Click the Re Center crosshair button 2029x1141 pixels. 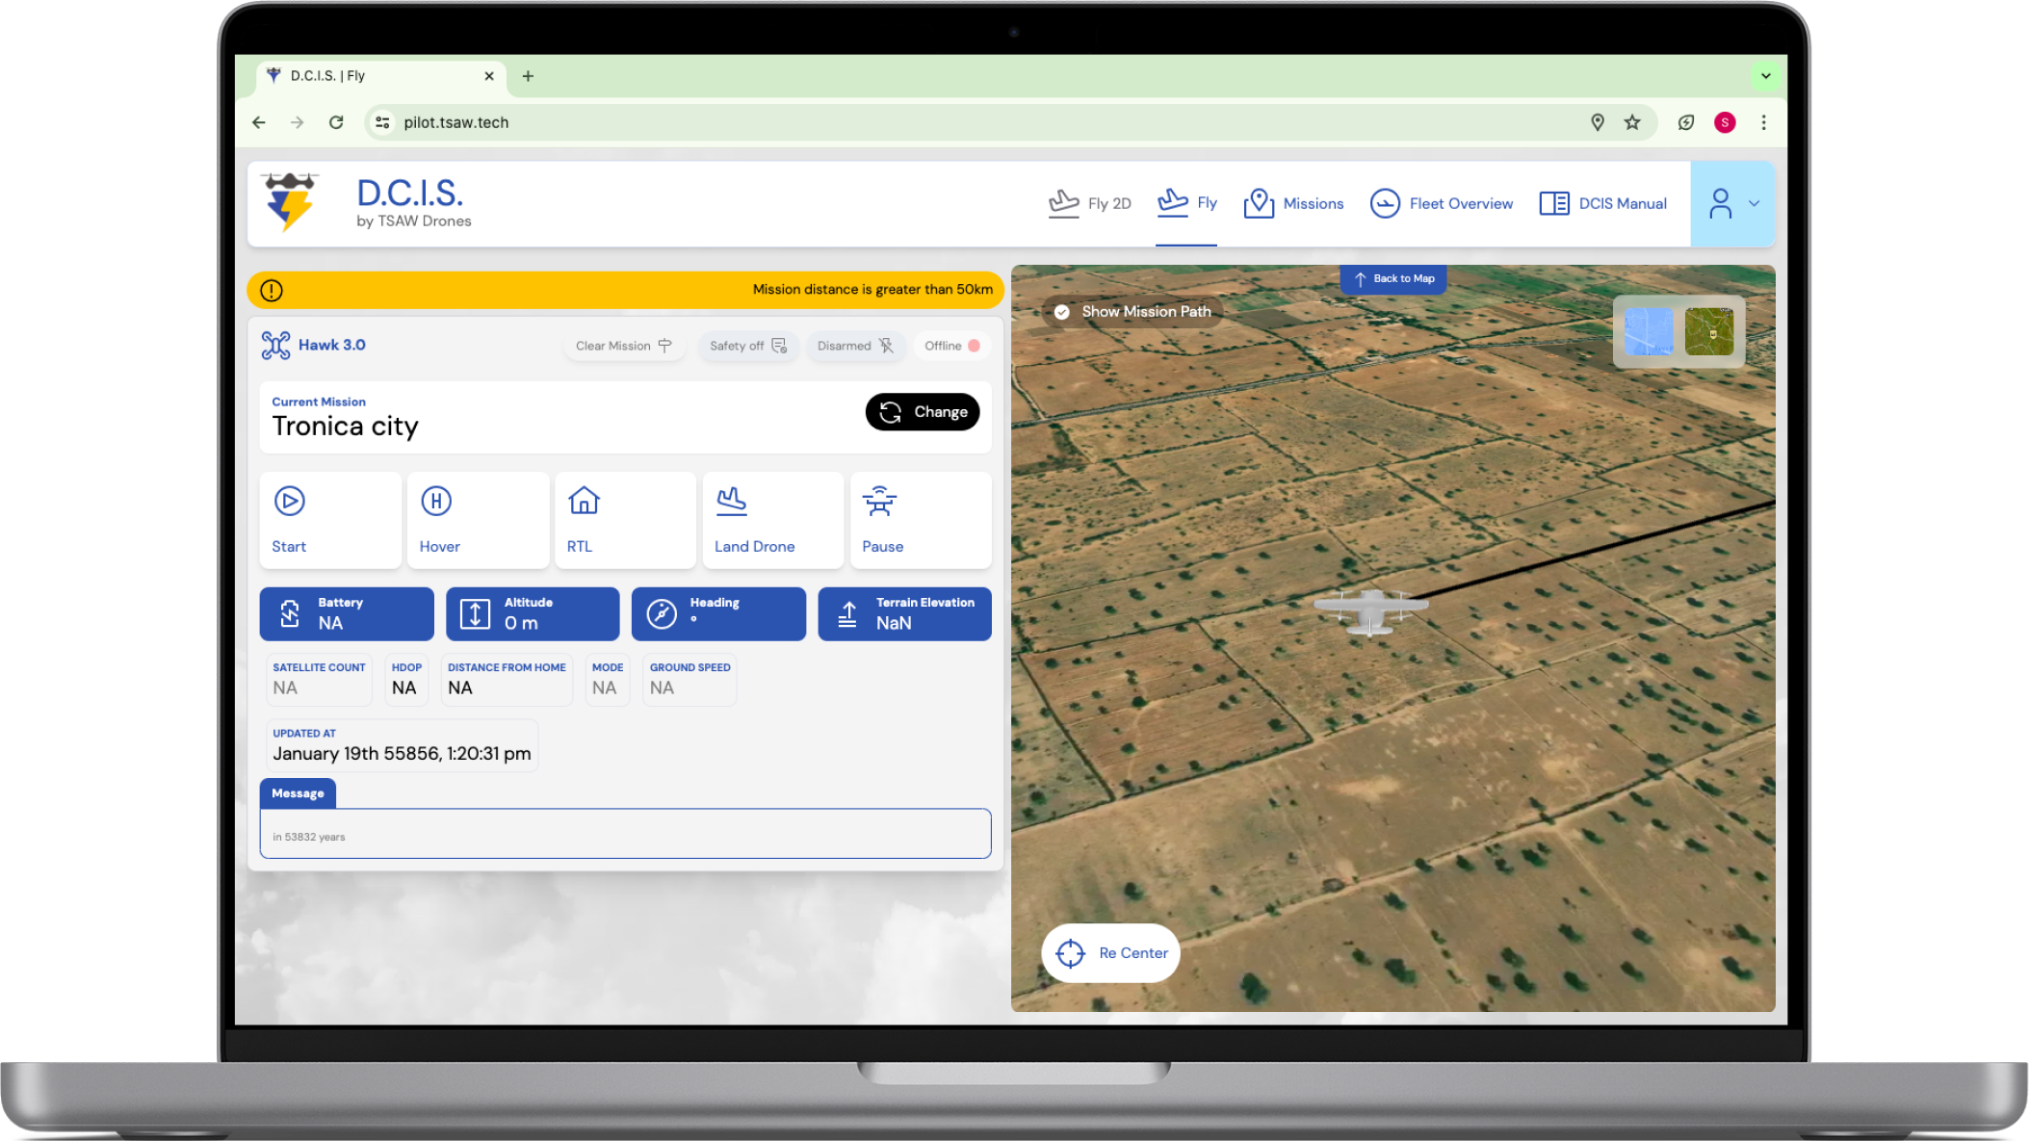pyautogui.click(x=1110, y=953)
